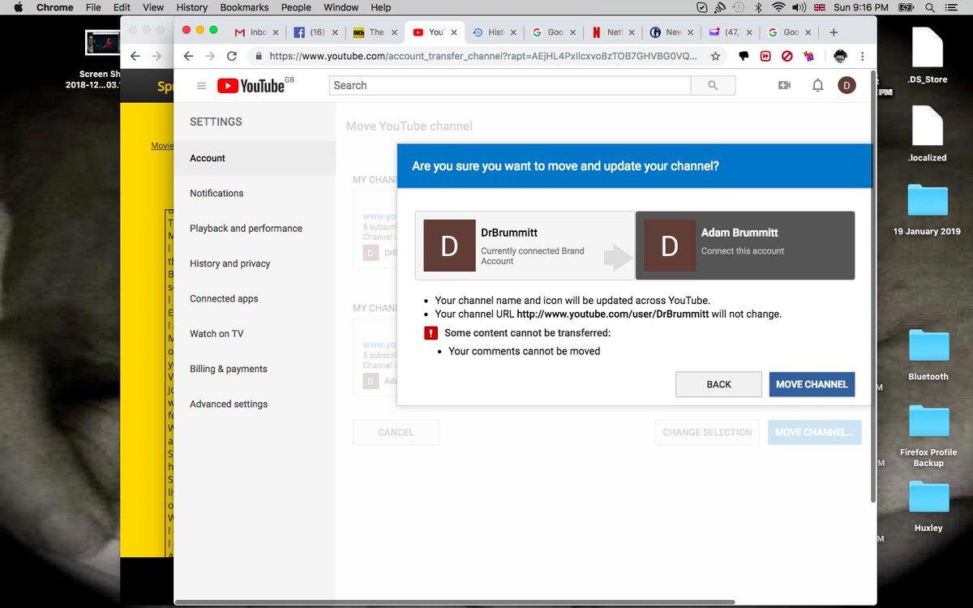Select DrBrummitt Brand Account card

(x=525, y=246)
